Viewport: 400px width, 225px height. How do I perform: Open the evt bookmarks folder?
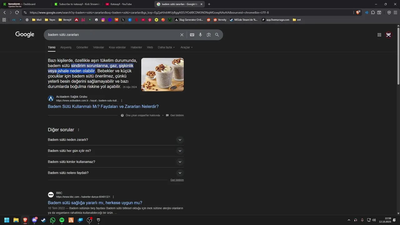click(x=297, y=20)
